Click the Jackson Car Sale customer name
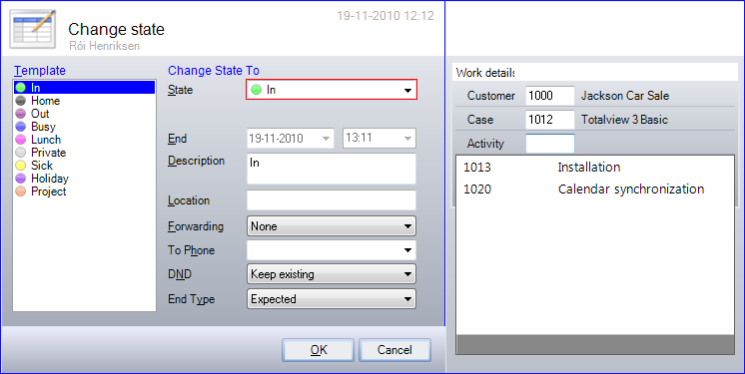Viewport: 745px width, 374px height. point(625,96)
